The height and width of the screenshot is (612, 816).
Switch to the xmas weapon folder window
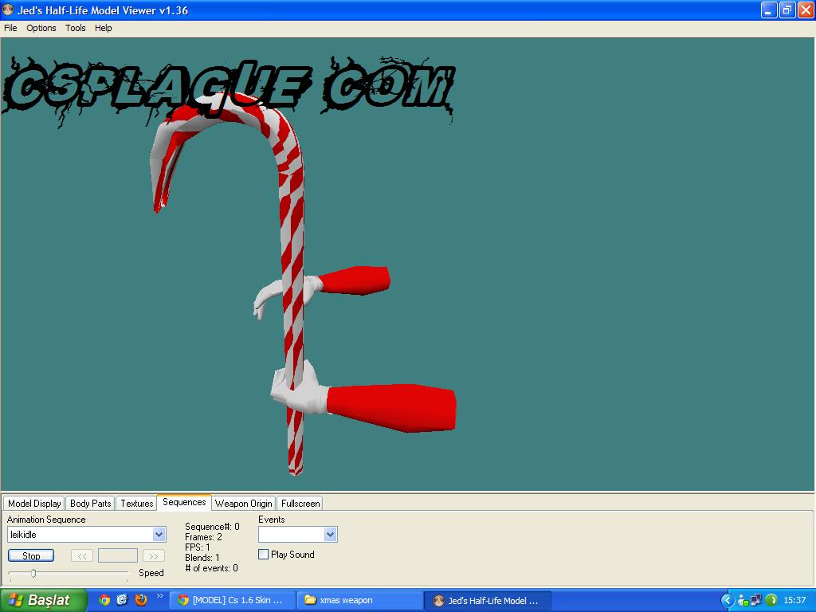point(359,601)
